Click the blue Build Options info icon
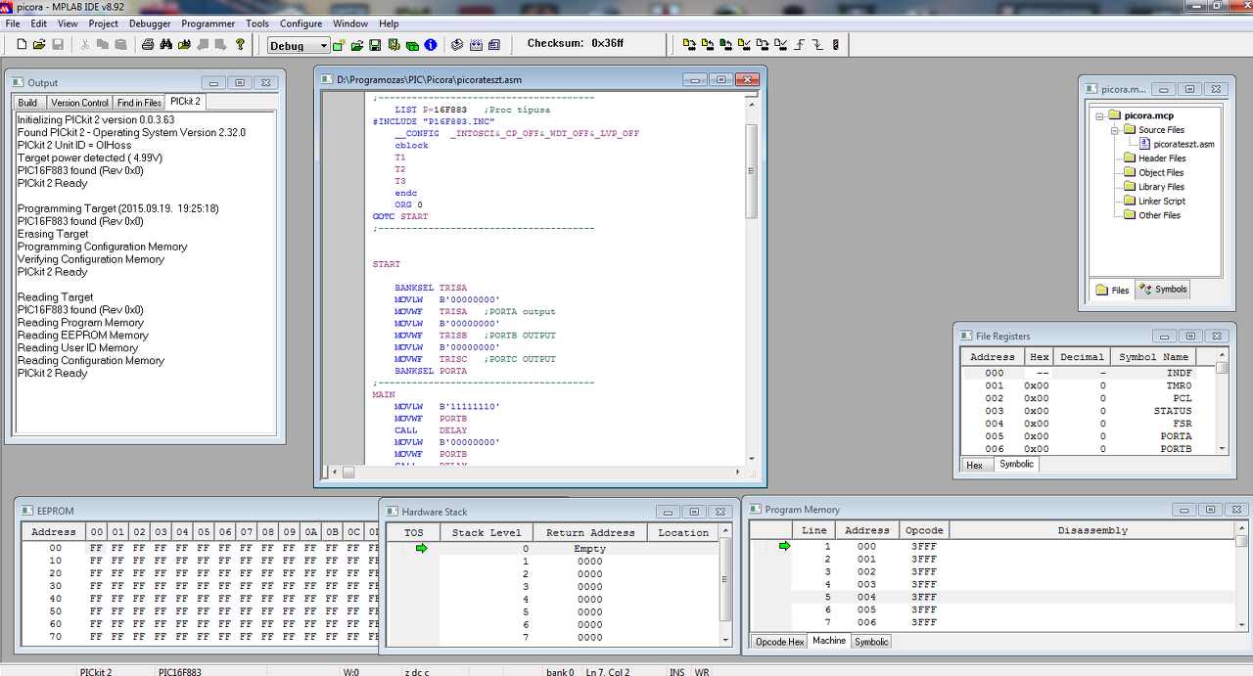The height and width of the screenshot is (676, 1253). (x=430, y=45)
